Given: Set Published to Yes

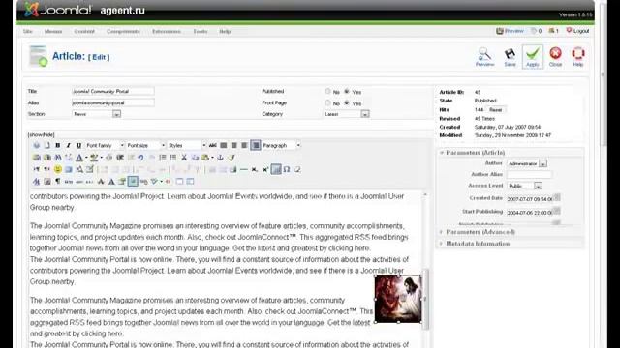Looking at the screenshot, I should 347,91.
